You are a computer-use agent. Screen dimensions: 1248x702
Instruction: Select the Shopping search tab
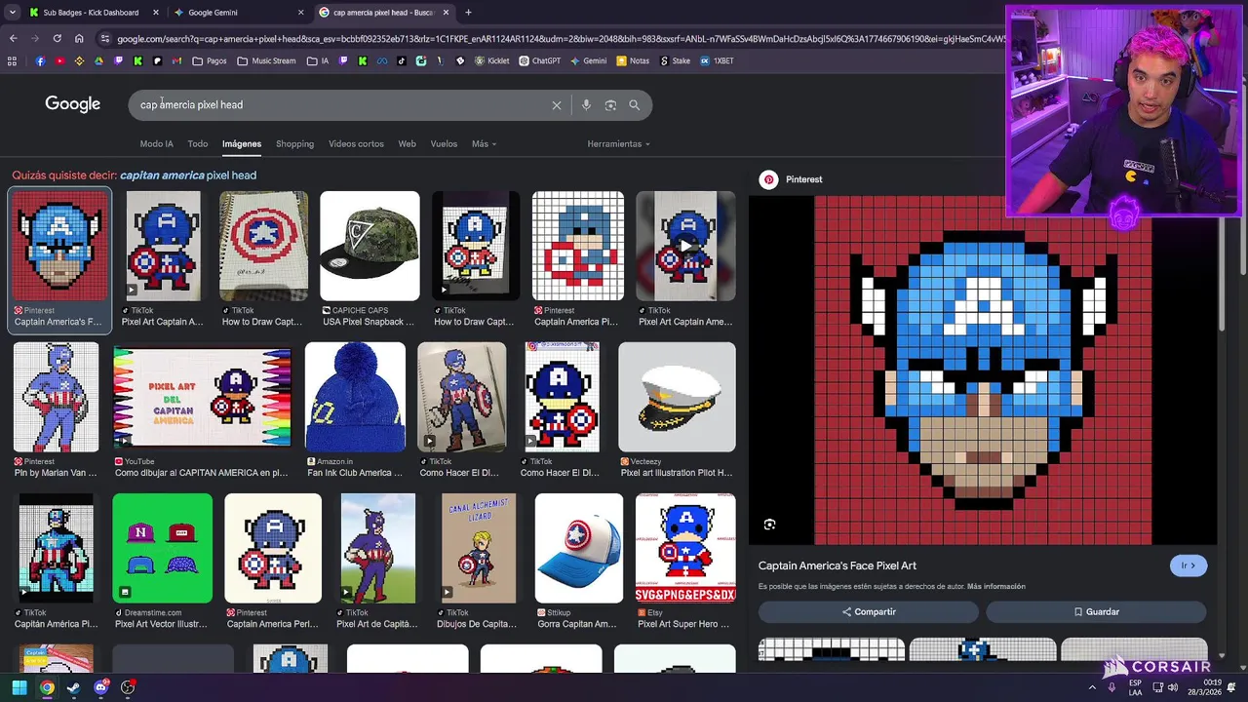pos(294,144)
